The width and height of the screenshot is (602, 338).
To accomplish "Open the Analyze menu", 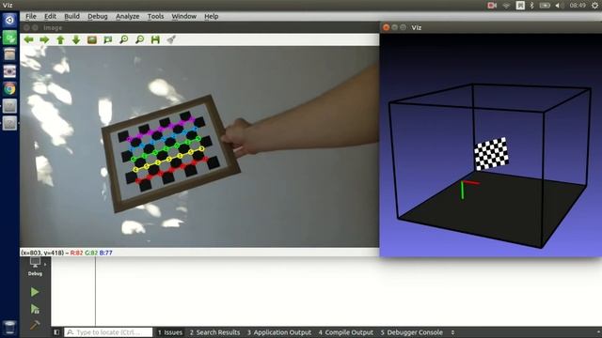I will tap(128, 16).
